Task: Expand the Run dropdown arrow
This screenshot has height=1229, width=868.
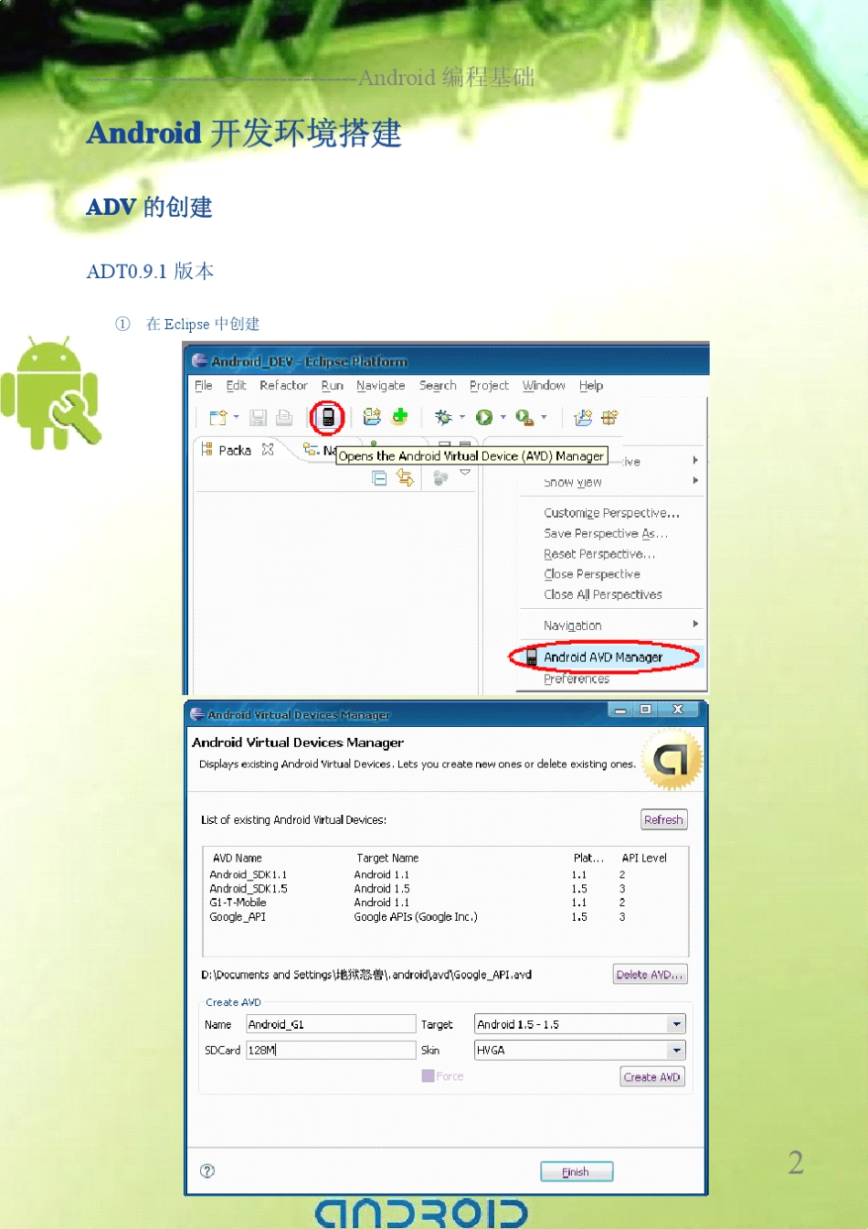Action: tap(503, 418)
